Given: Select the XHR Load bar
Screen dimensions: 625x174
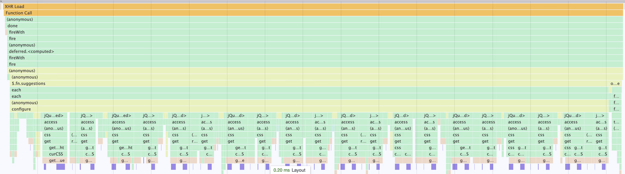Looking at the screenshot, I should pyautogui.click(x=312, y=7).
